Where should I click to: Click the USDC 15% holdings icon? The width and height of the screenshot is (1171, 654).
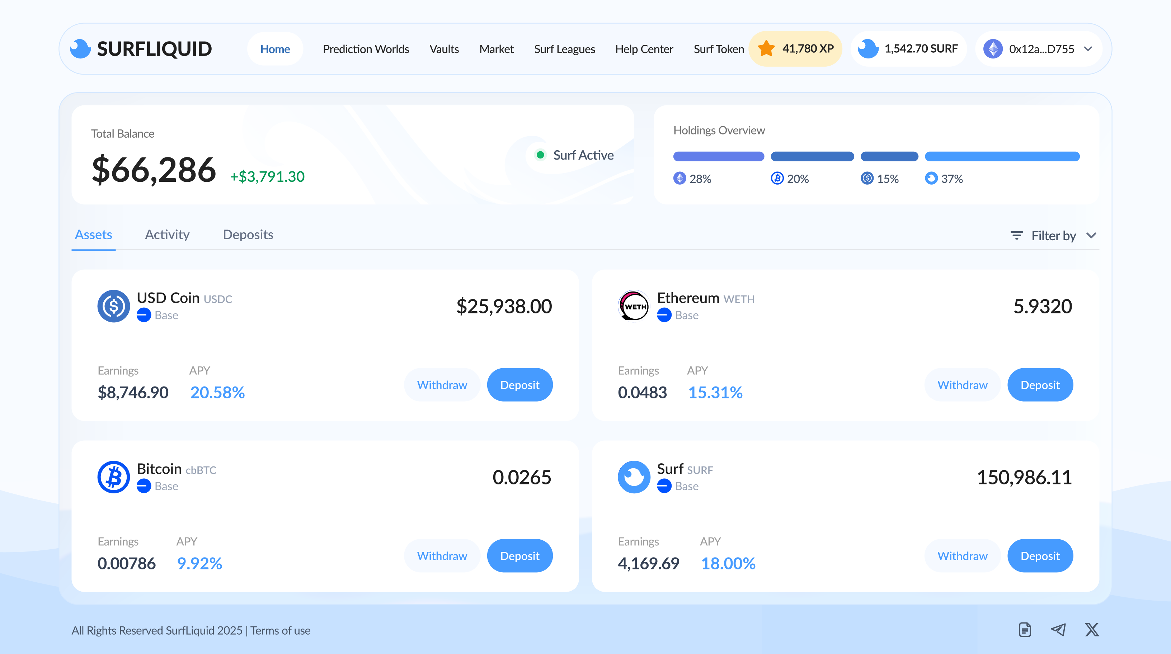(867, 178)
